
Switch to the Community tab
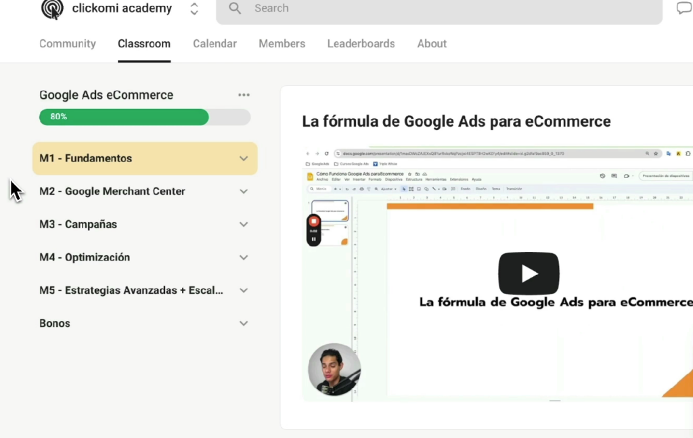pyautogui.click(x=68, y=44)
